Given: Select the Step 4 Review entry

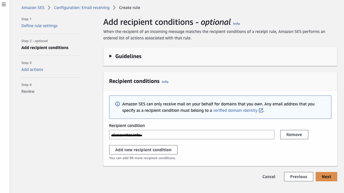Looking at the screenshot, I should tap(28, 91).
